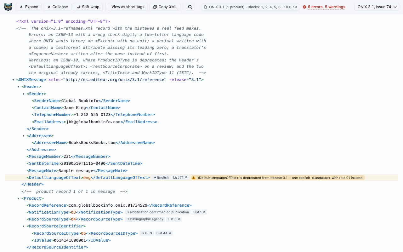The height and width of the screenshot is (252, 403).
Task: Select the 'Sample message' note text
Action: (76, 171)
